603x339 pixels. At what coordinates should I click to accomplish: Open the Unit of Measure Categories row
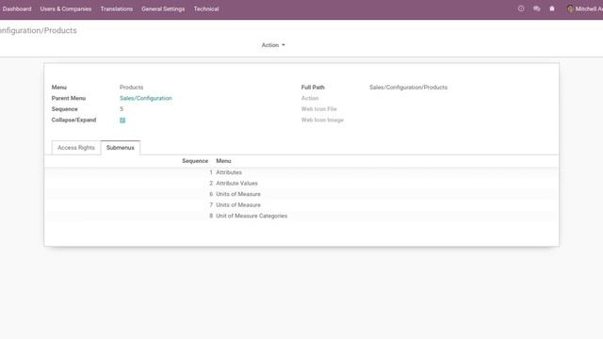pyautogui.click(x=301, y=216)
